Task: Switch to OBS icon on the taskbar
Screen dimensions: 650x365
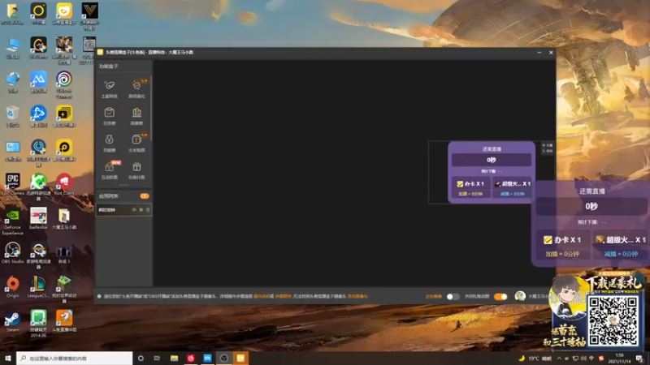Action: pyautogui.click(x=224, y=359)
